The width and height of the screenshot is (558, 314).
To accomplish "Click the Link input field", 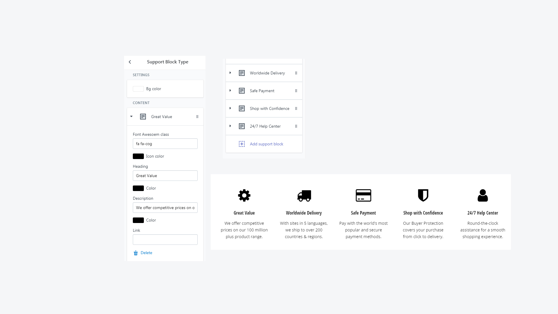I will point(165,239).
